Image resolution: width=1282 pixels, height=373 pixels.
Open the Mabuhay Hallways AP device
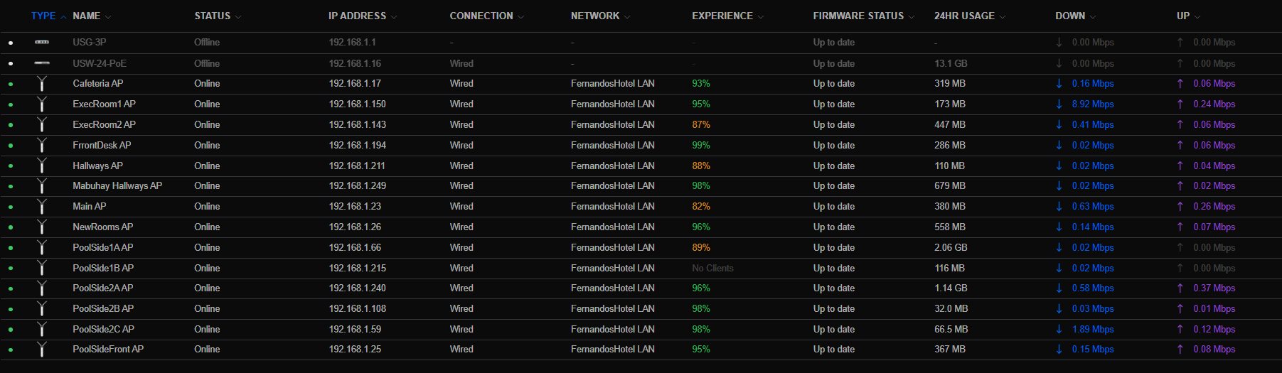(117, 186)
